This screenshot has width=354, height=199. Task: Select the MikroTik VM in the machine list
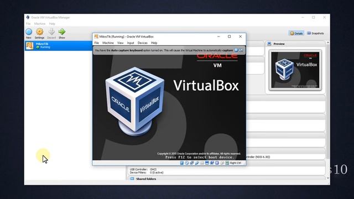[x=58, y=45]
